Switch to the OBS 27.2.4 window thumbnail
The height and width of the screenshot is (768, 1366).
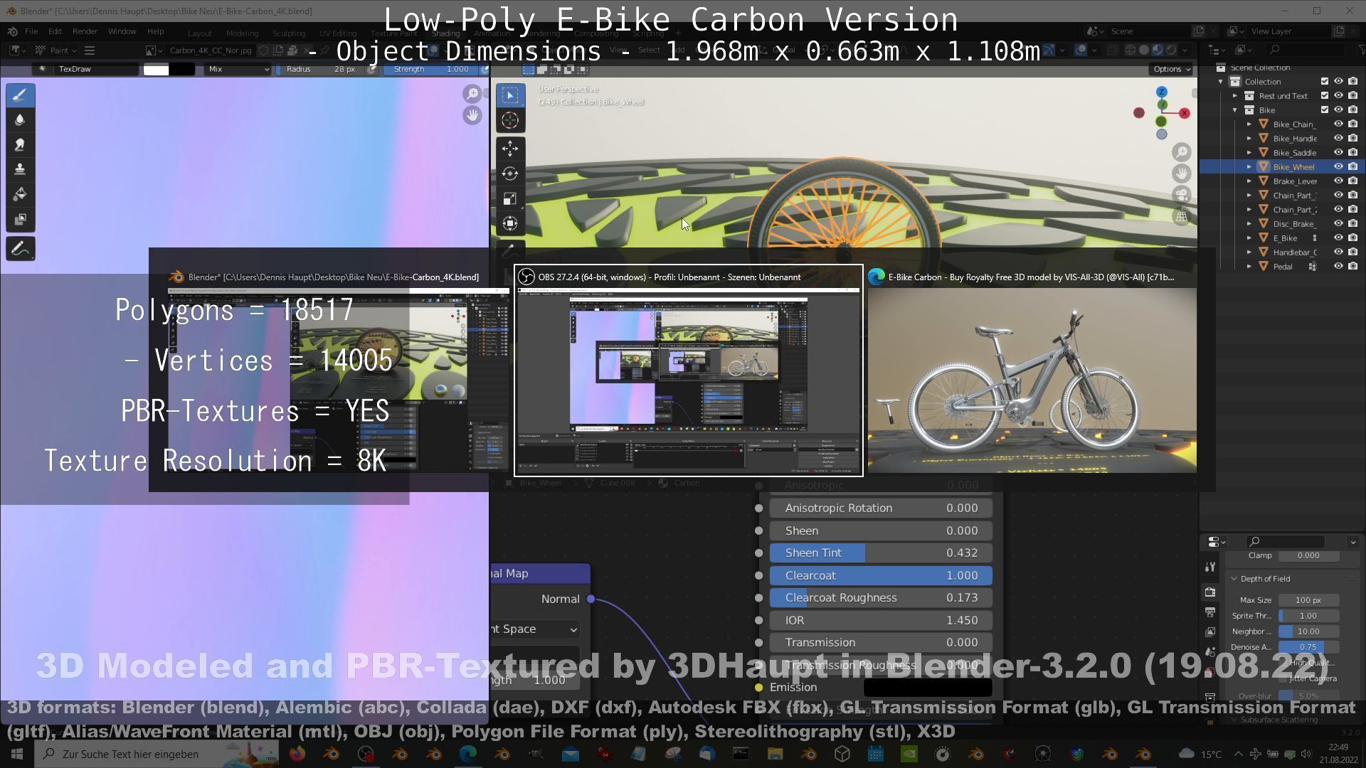[x=689, y=370]
